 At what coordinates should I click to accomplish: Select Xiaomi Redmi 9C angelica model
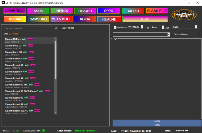tap(29, 99)
